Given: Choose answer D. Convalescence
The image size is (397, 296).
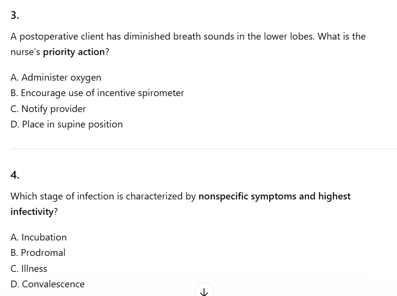Looking at the screenshot, I should tap(47, 284).
